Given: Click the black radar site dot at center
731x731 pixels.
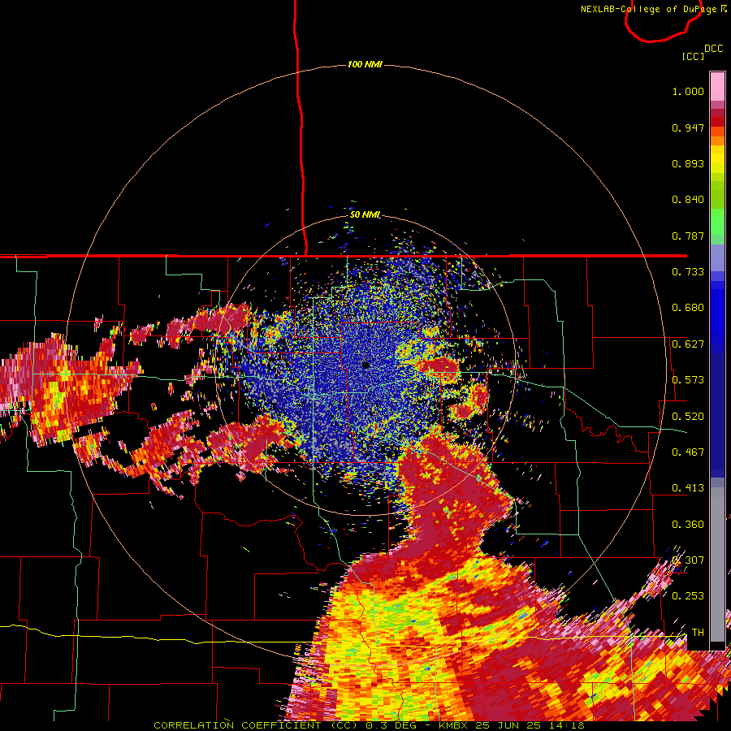Looking at the screenshot, I should tap(366, 365).
